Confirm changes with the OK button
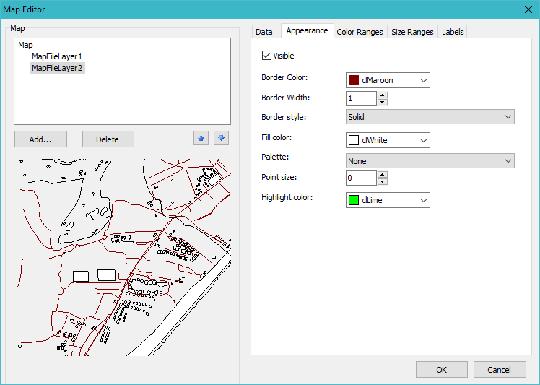This screenshot has width=540, height=385. point(441,369)
